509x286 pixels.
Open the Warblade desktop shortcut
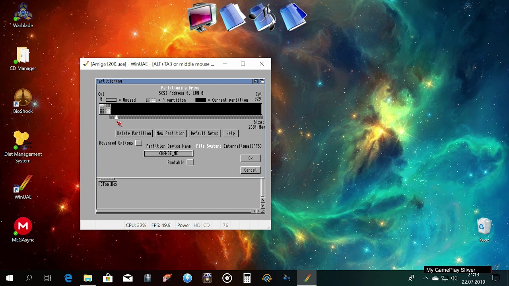pos(23,16)
